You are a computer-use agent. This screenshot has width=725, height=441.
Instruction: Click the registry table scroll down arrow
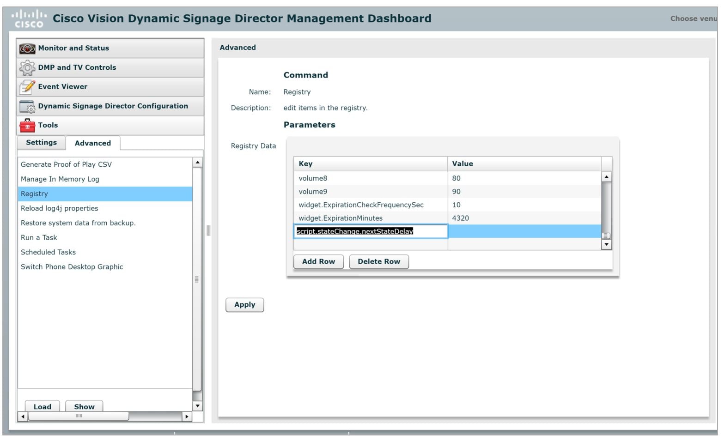point(606,244)
